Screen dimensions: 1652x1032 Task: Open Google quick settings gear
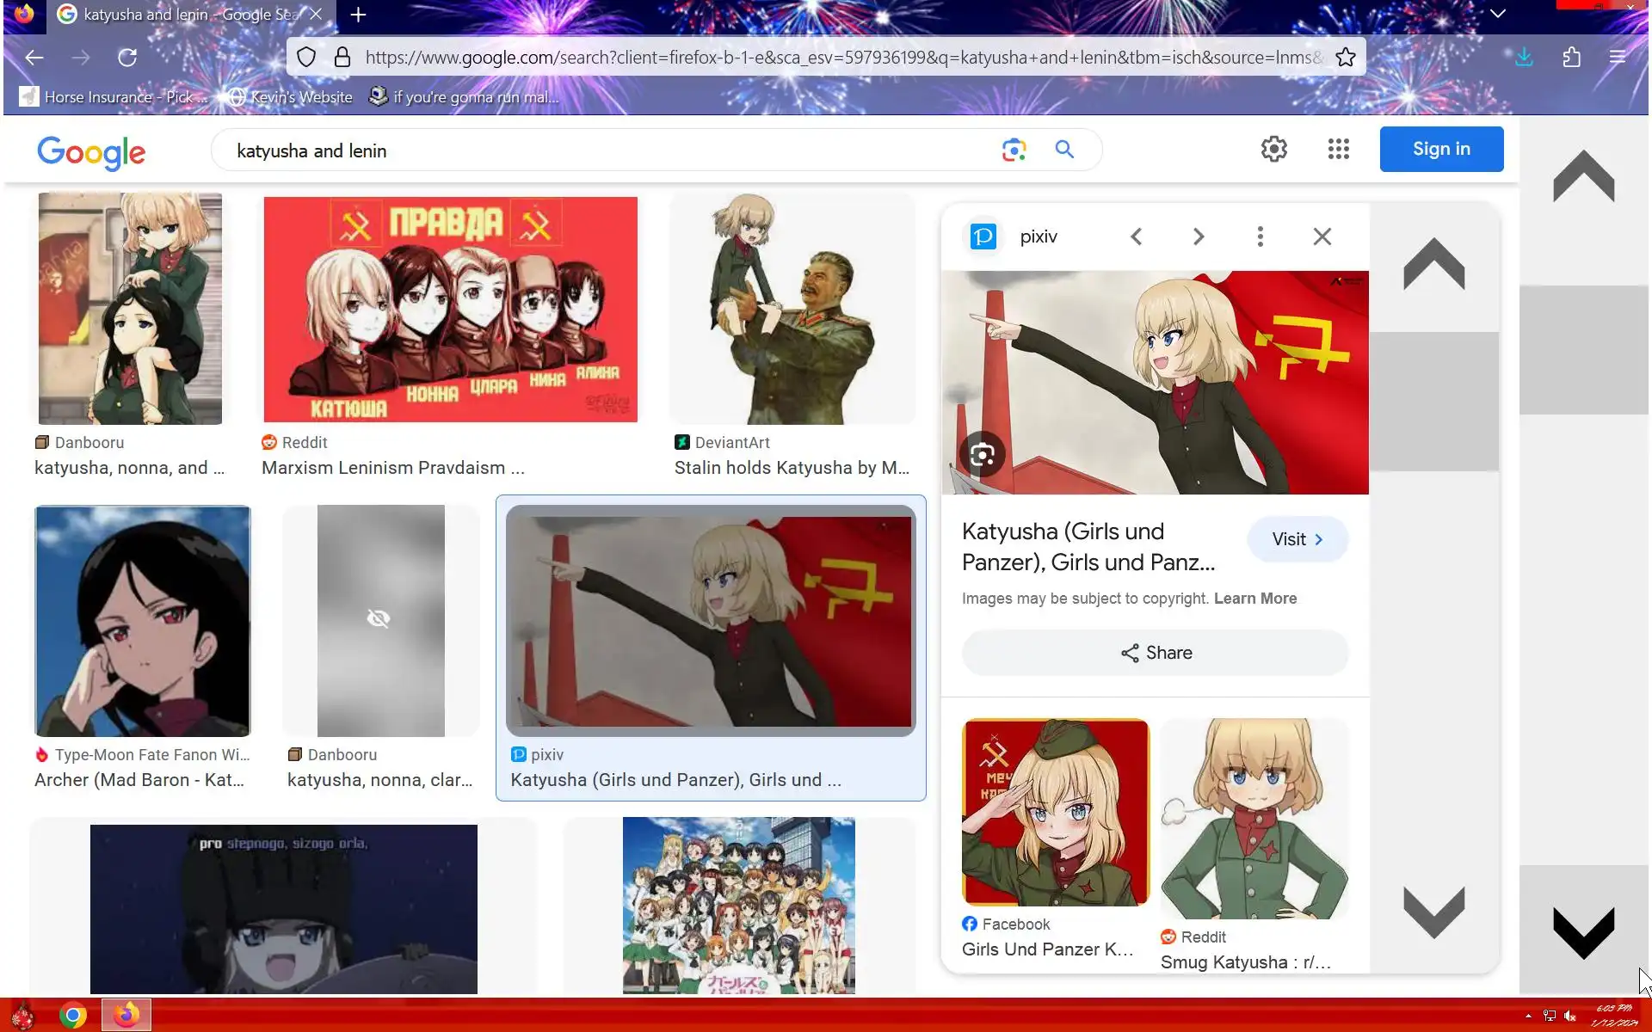(x=1273, y=149)
